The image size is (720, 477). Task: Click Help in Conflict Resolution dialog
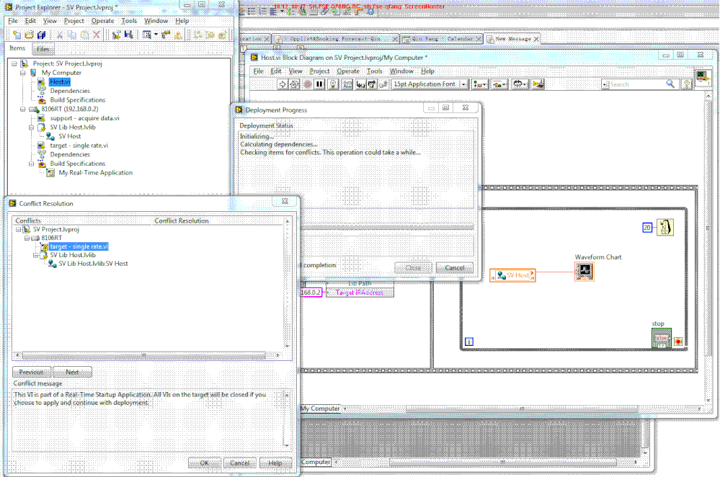pyautogui.click(x=275, y=463)
